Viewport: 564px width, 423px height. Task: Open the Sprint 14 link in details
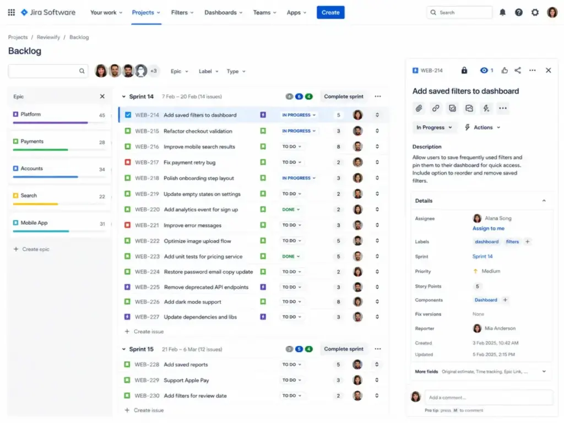tap(482, 257)
